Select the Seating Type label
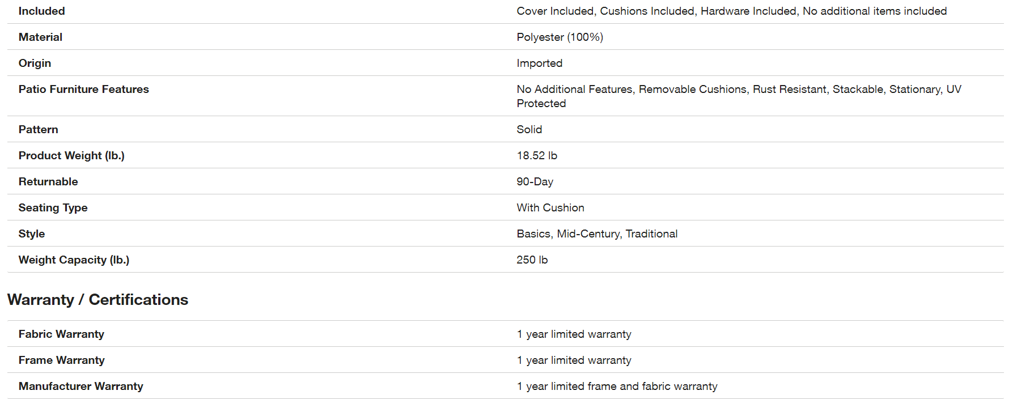This screenshot has width=1013, height=399. 53,207
